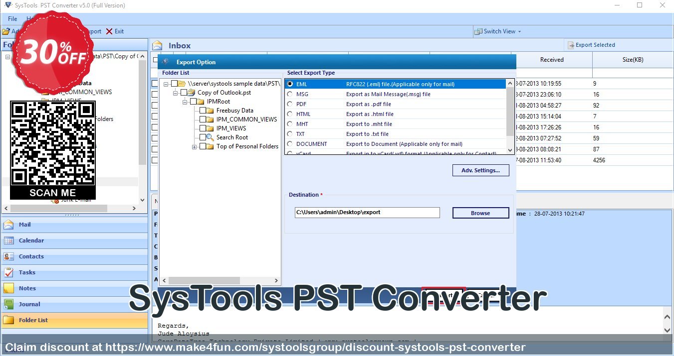The height and width of the screenshot is (356, 674).
Task: Check the IPM_COMMON_VIEWS checkbox in Export Option
Action: click(203, 119)
